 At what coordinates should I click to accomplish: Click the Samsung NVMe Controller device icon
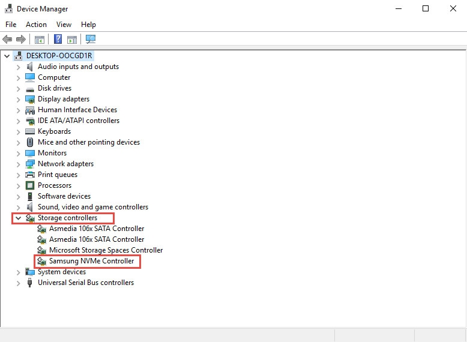[41, 261]
